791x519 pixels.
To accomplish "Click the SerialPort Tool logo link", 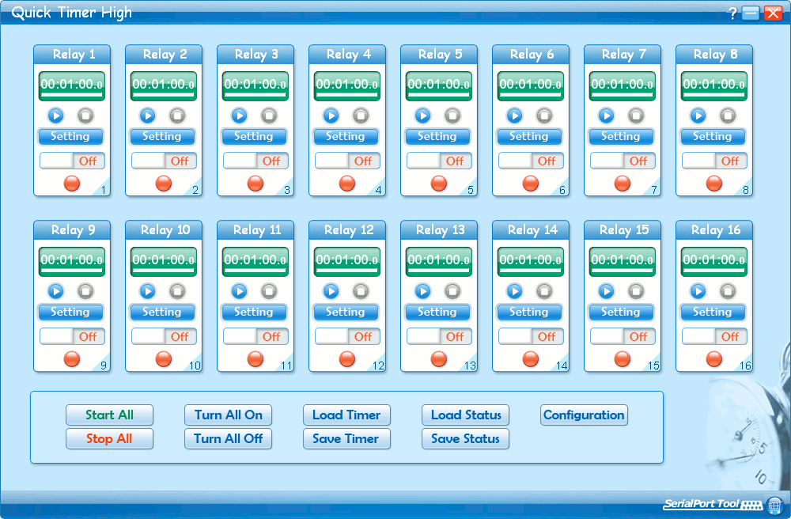I will (x=713, y=504).
